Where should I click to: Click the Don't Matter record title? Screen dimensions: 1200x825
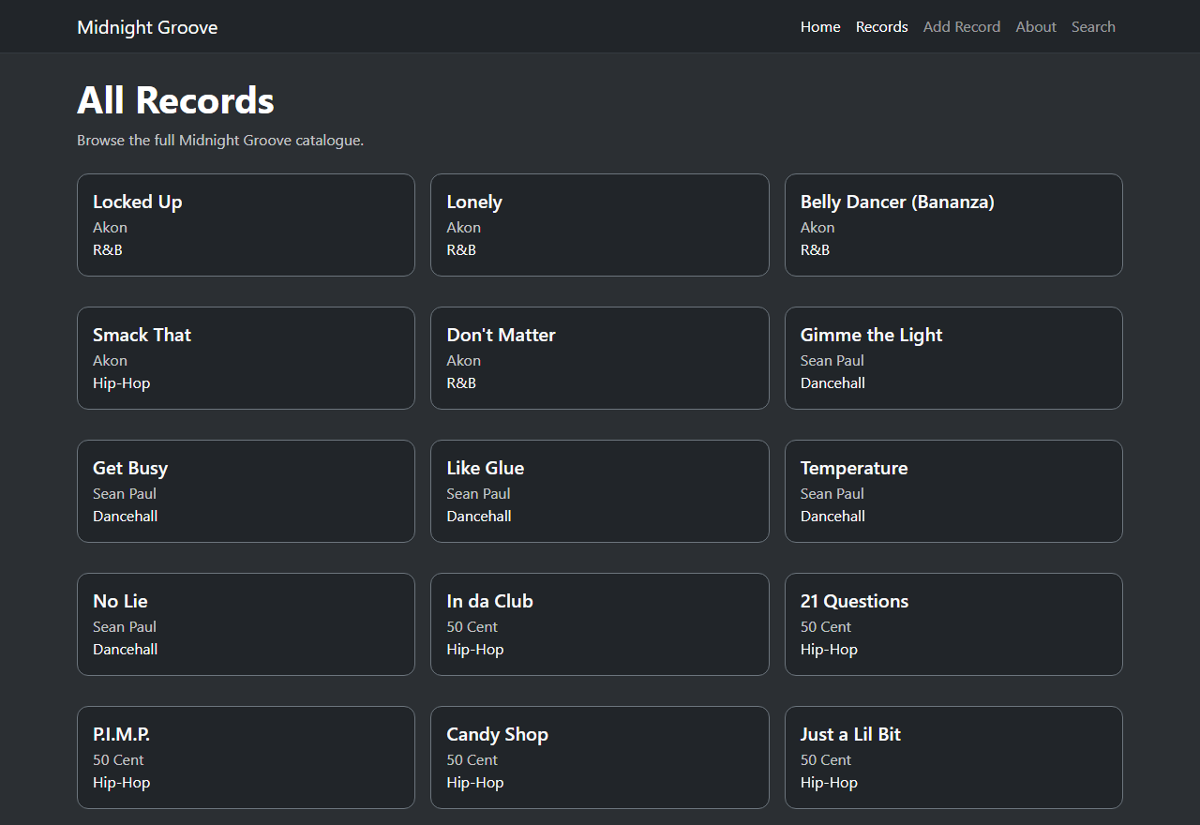pyautogui.click(x=501, y=335)
